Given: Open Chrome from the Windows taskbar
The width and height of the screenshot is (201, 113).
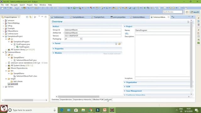Looking at the screenshot, I should point(91,110).
